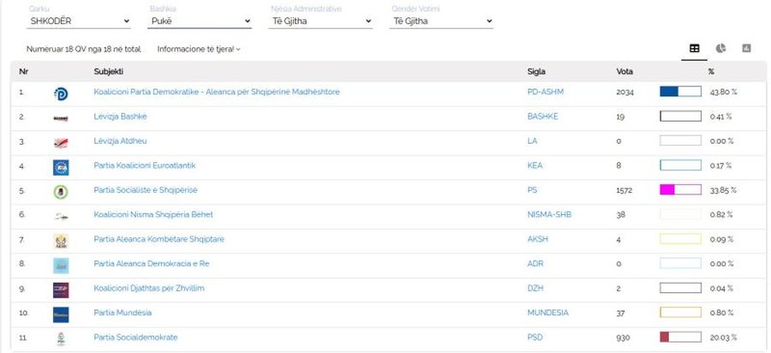This screenshot has width=771, height=353.
Task: Click the PD-ASHM coalition logo
Action: (61, 93)
